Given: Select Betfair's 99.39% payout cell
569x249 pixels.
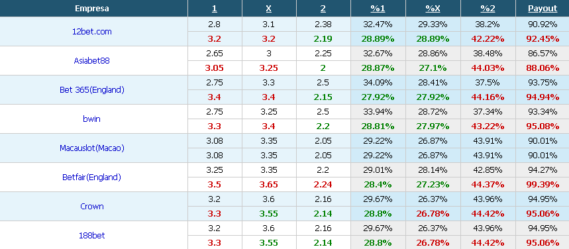Looking at the screenshot, I should coord(543,184).
